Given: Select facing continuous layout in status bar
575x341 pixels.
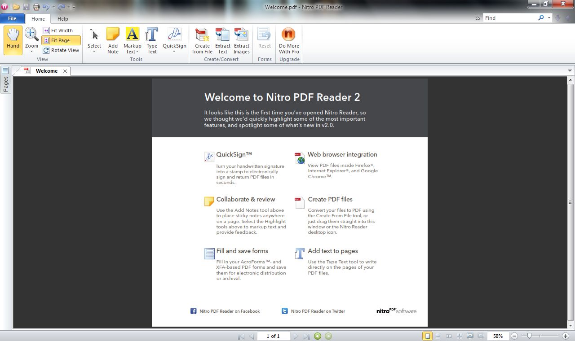Looking at the screenshot, I should click(460, 336).
